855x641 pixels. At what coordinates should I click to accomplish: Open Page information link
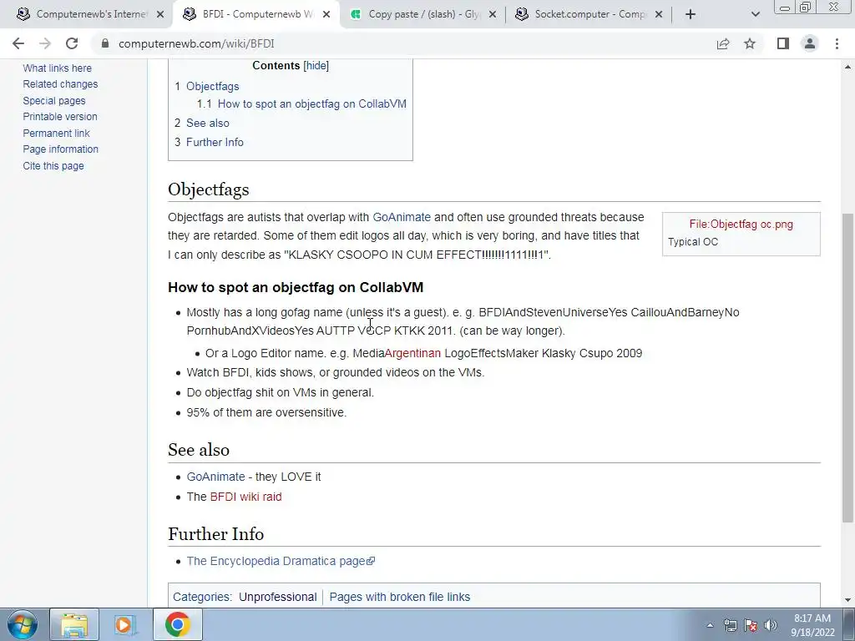60,149
